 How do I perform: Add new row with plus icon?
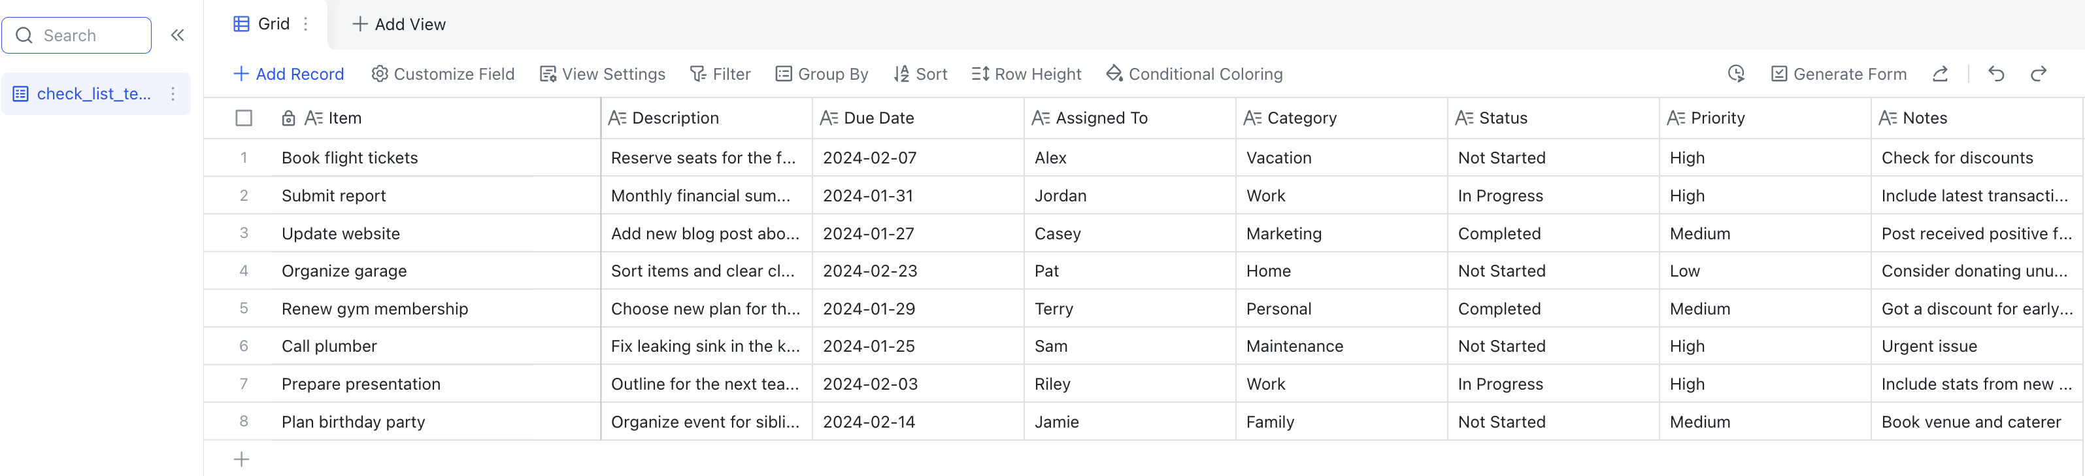point(241,459)
